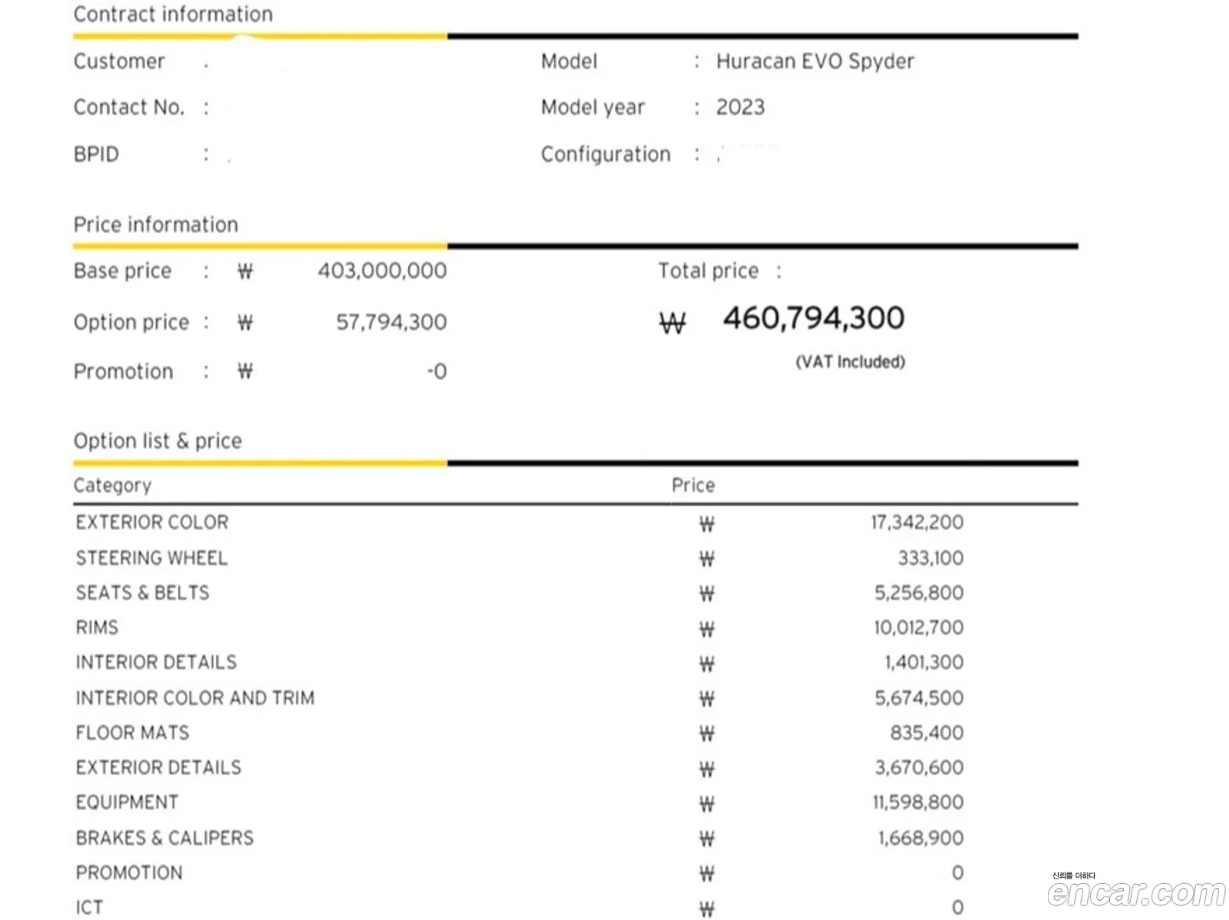The width and height of the screenshot is (1229, 920).
Task: Click the 'Model year' label
Action: tap(593, 107)
